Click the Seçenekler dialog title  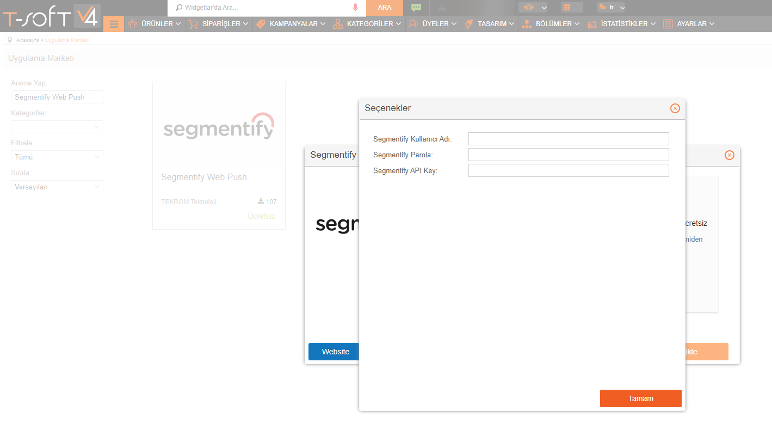[388, 108]
